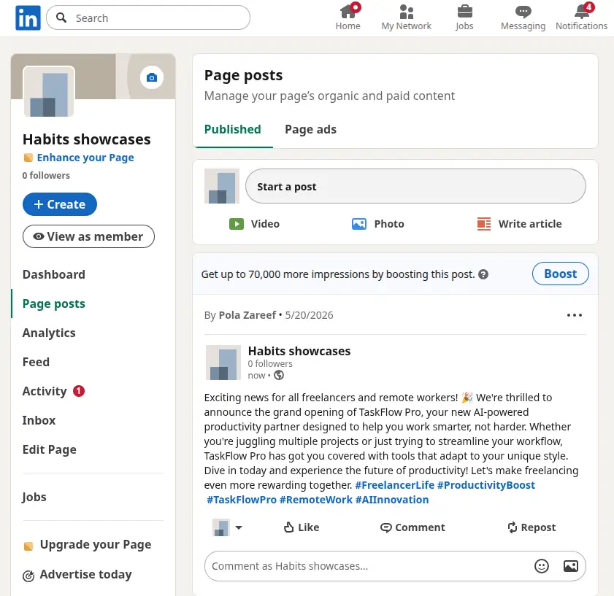Click View as member button

(x=88, y=236)
